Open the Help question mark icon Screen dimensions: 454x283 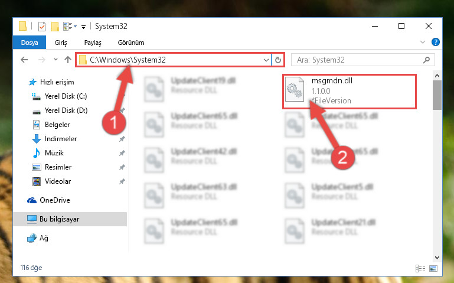coord(436,43)
